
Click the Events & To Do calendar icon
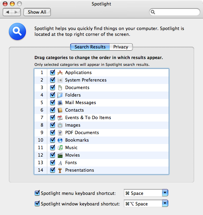(x=60, y=118)
